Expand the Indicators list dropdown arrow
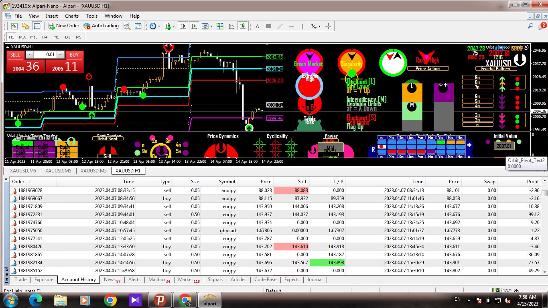The image size is (548, 308). 174,26
